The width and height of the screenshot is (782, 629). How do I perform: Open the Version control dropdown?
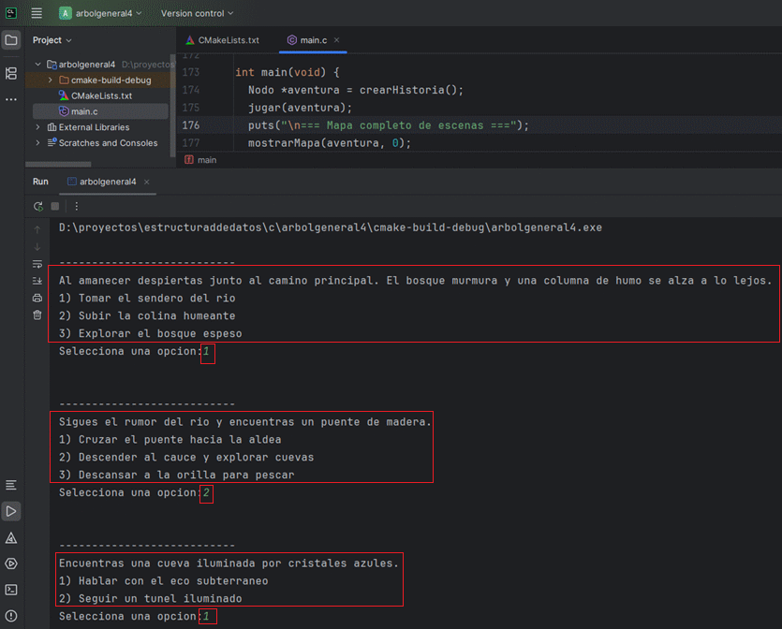click(x=197, y=13)
